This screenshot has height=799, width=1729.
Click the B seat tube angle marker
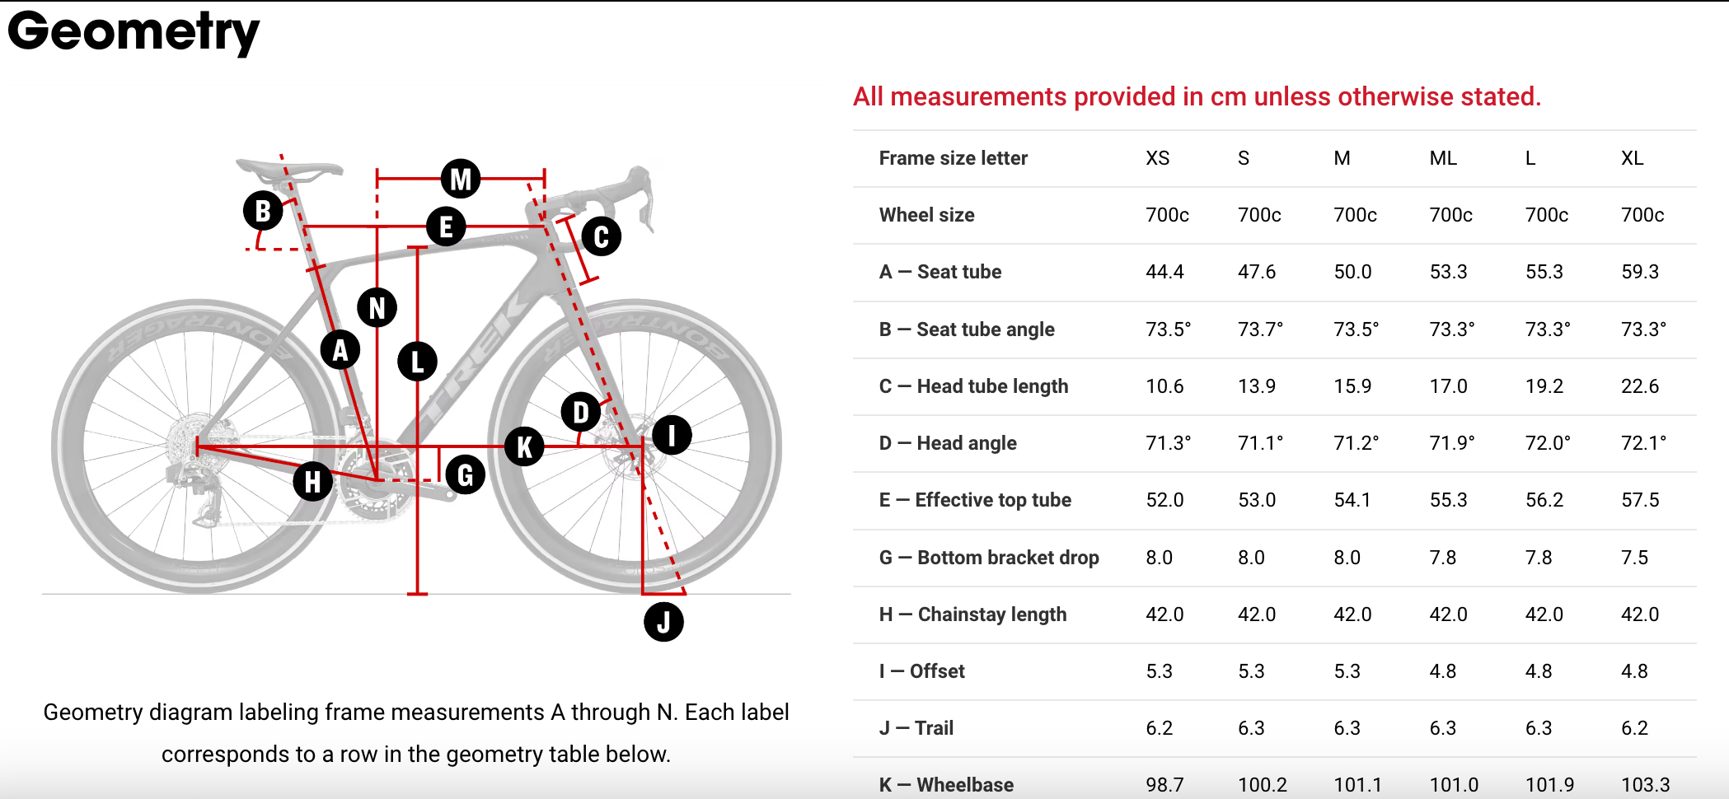(x=263, y=211)
